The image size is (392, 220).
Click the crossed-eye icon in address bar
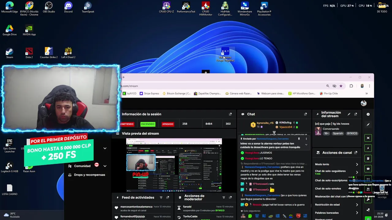point(334,86)
